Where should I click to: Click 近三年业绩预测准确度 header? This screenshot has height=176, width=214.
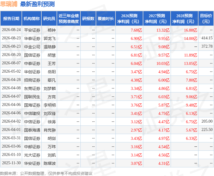pos(69,19)
